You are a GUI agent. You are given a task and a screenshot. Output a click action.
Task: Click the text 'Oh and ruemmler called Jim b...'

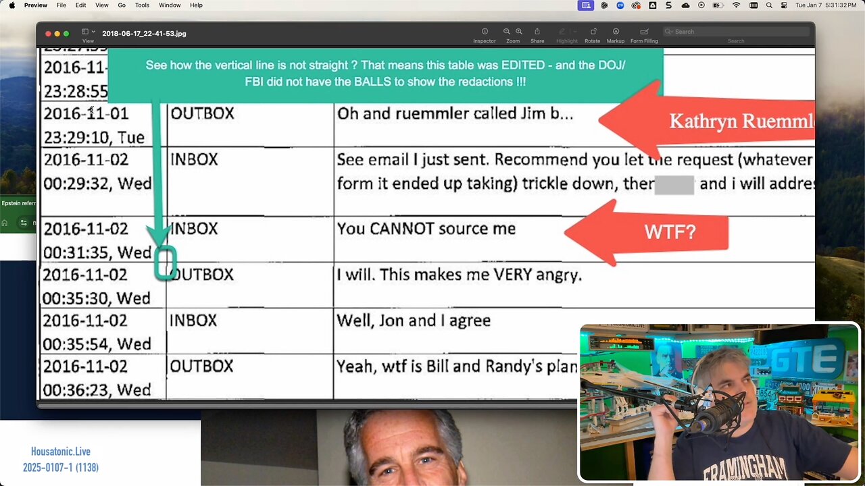click(x=455, y=114)
